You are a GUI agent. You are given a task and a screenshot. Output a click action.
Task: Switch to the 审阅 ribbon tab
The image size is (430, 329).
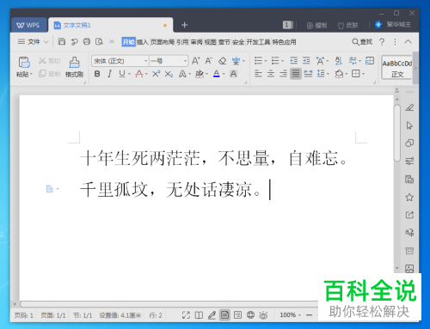click(197, 42)
